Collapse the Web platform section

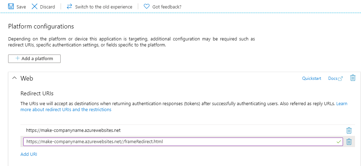click(14, 78)
